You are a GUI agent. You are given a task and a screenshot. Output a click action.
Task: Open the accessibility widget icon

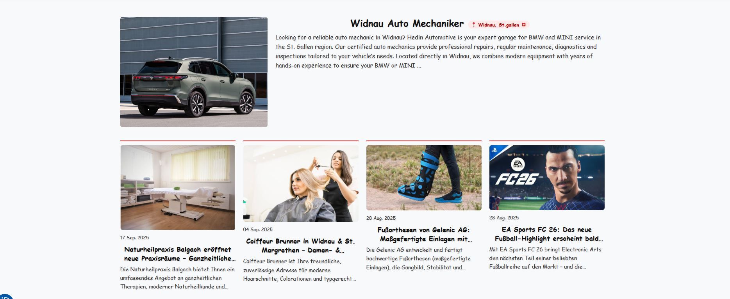[5, 296]
